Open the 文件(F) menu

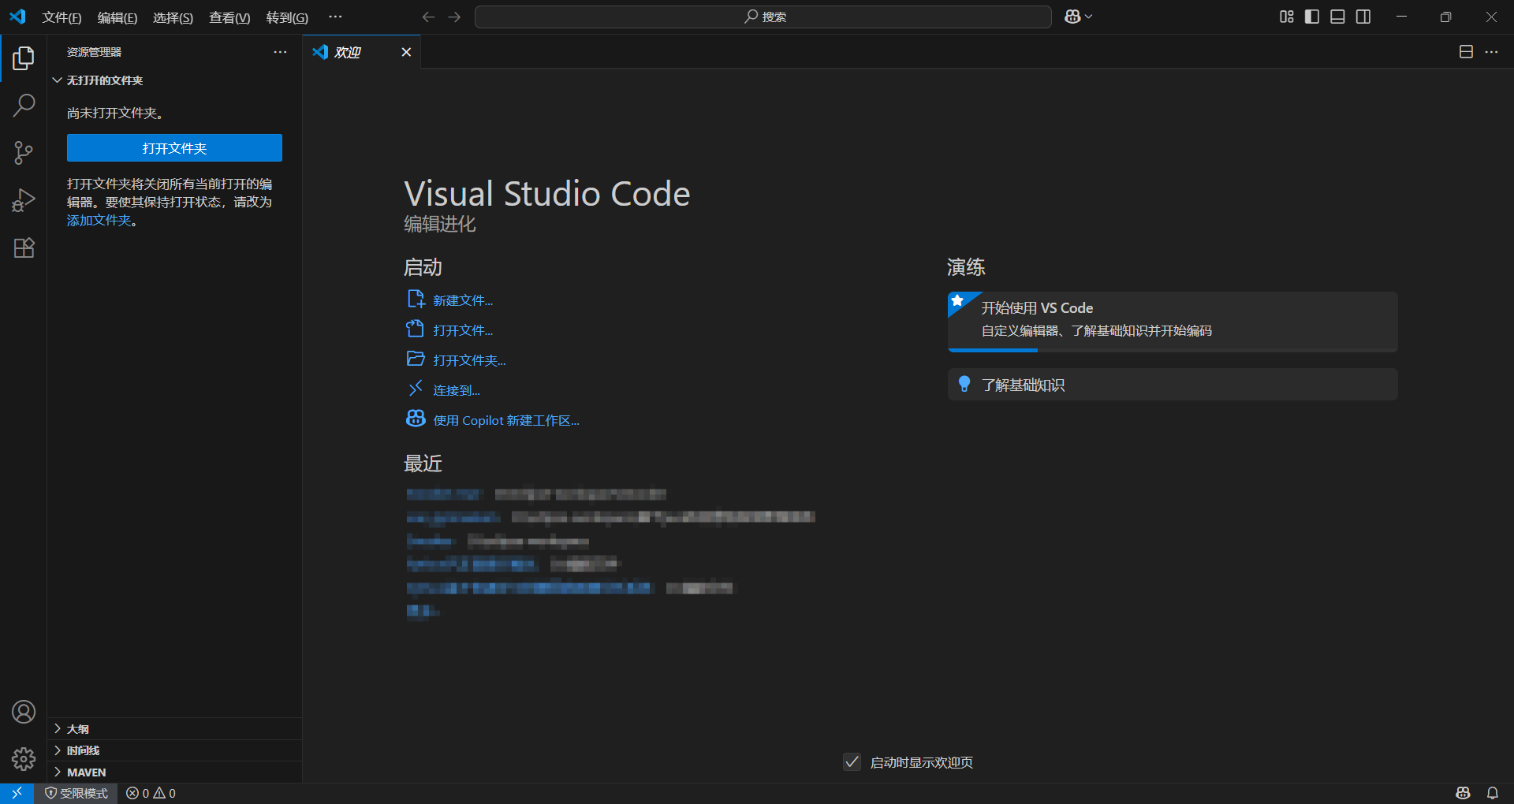tap(62, 17)
